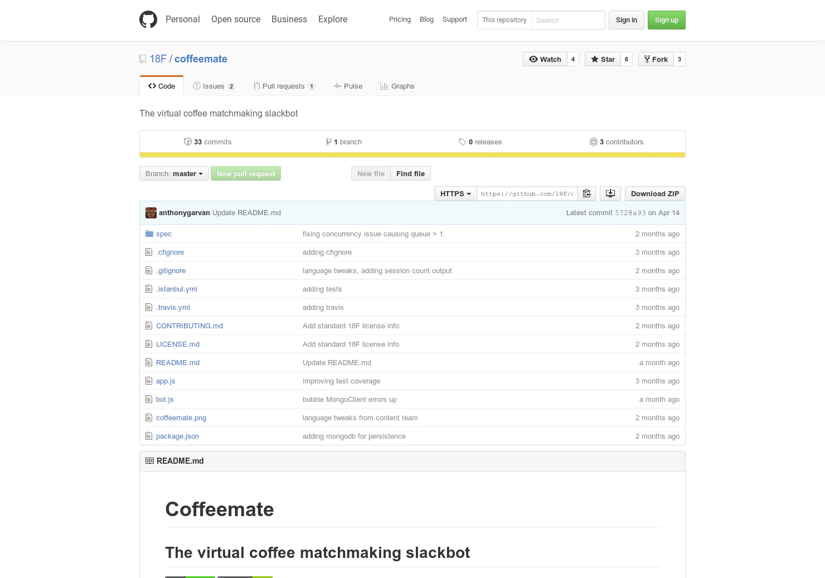Focus the repository search field
This screenshot has height=578, width=825.
coord(568,20)
